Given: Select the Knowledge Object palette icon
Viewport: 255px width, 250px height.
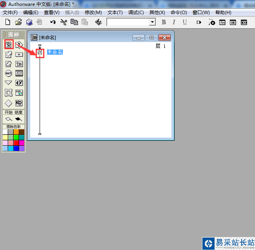Looking at the screenshot, I should click(19, 103).
